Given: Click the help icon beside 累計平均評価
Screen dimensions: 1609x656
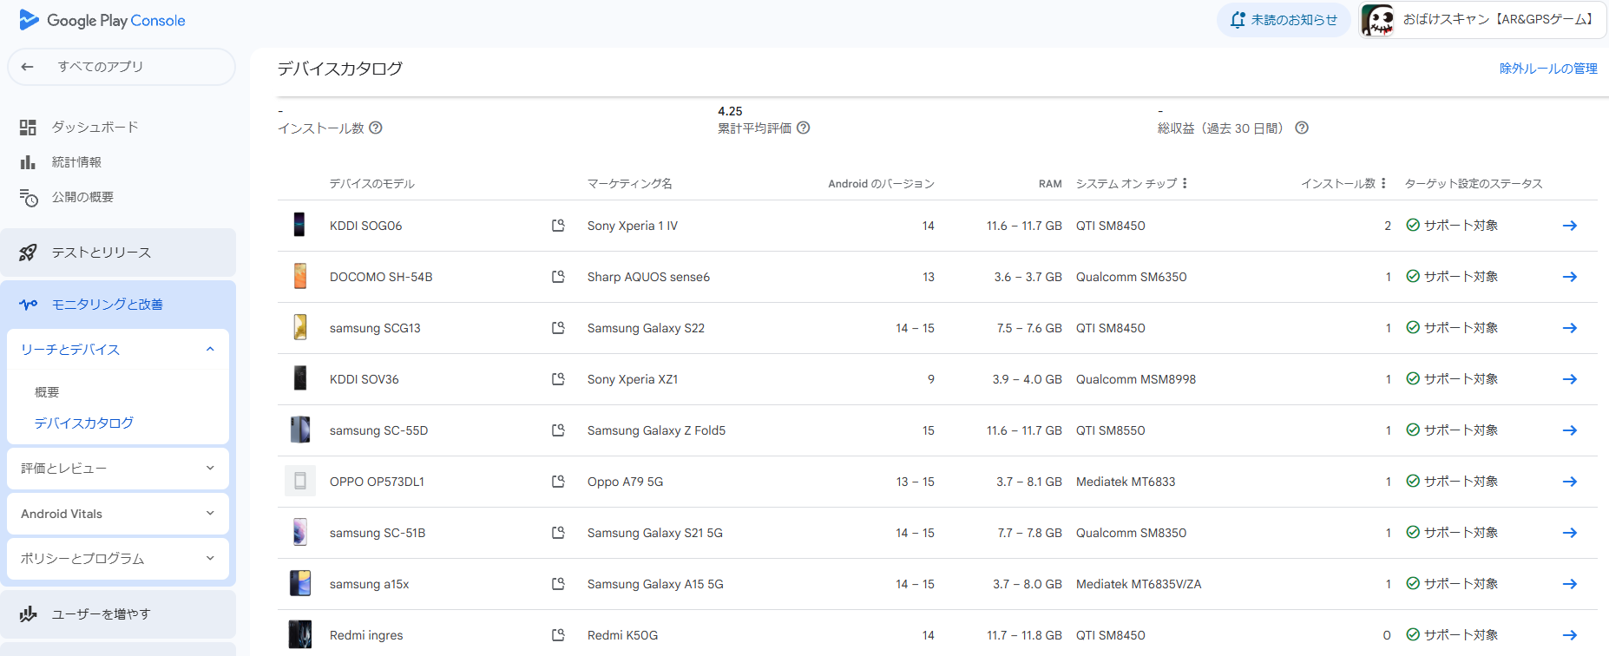Looking at the screenshot, I should point(804,128).
